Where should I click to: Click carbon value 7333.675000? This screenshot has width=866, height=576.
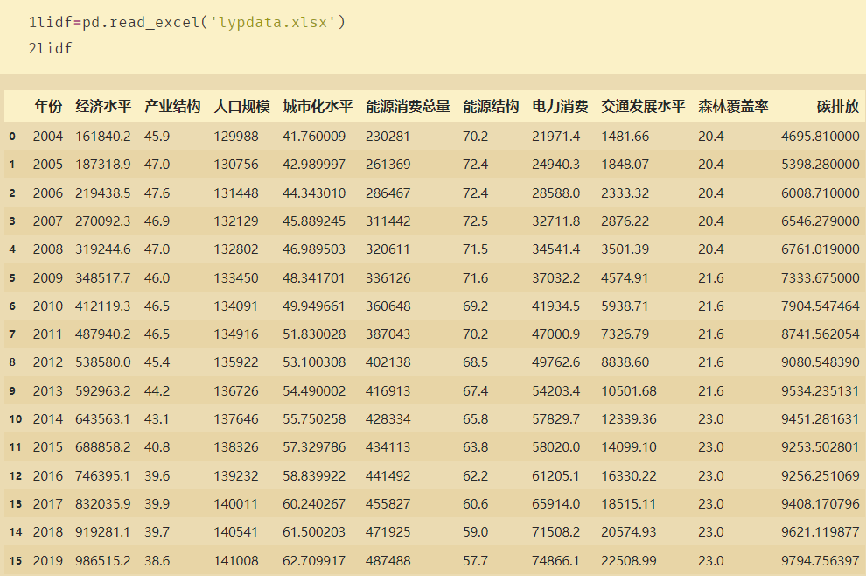(x=821, y=278)
